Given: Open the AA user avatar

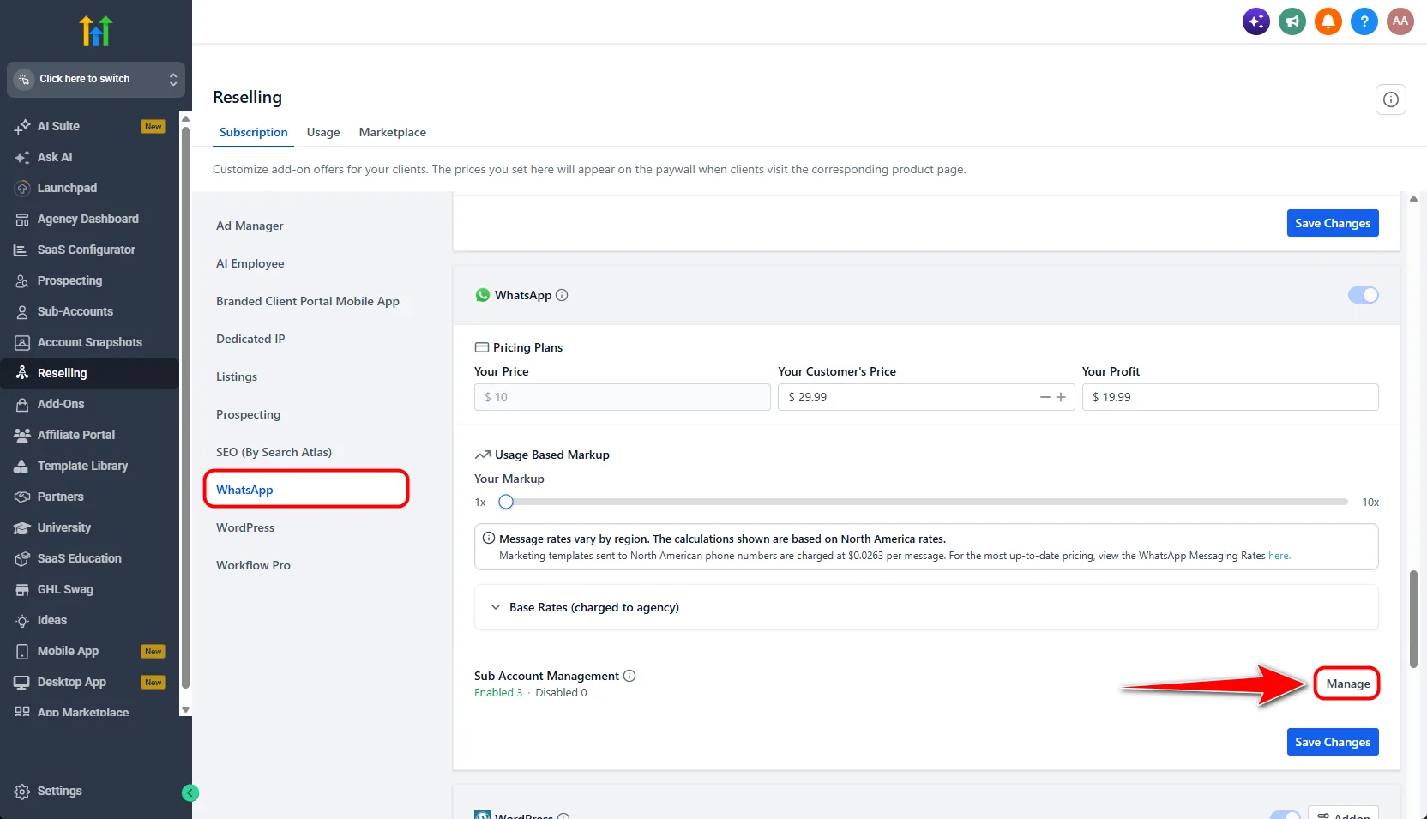Looking at the screenshot, I should 1400,21.
